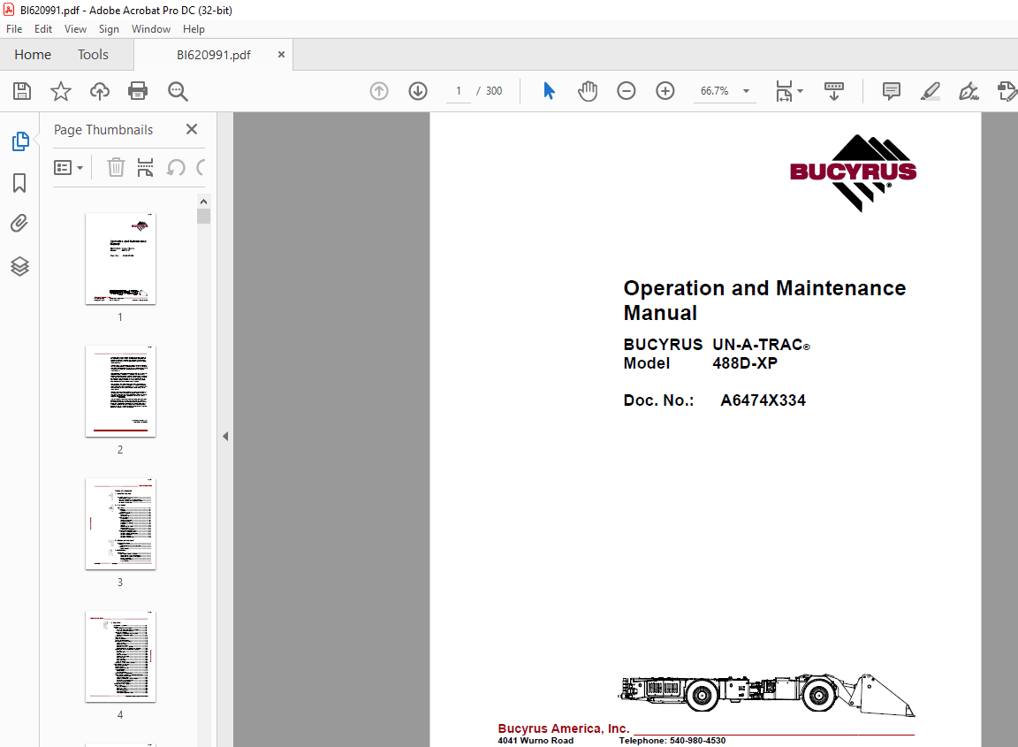The width and height of the screenshot is (1018, 747).
Task: Open the Edit menu
Action: pyautogui.click(x=42, y=29)
